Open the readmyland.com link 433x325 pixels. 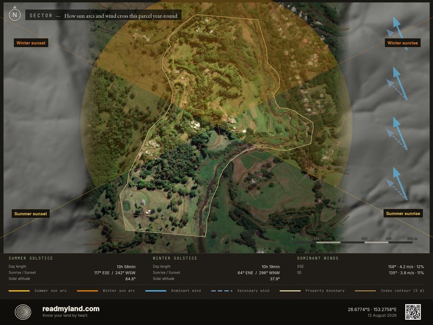coord(71,309)
